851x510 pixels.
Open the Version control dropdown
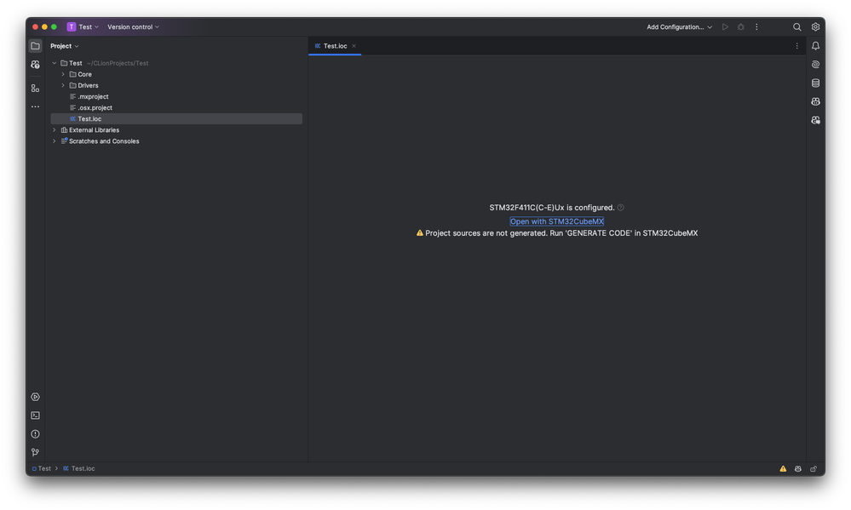pos(133,26)
